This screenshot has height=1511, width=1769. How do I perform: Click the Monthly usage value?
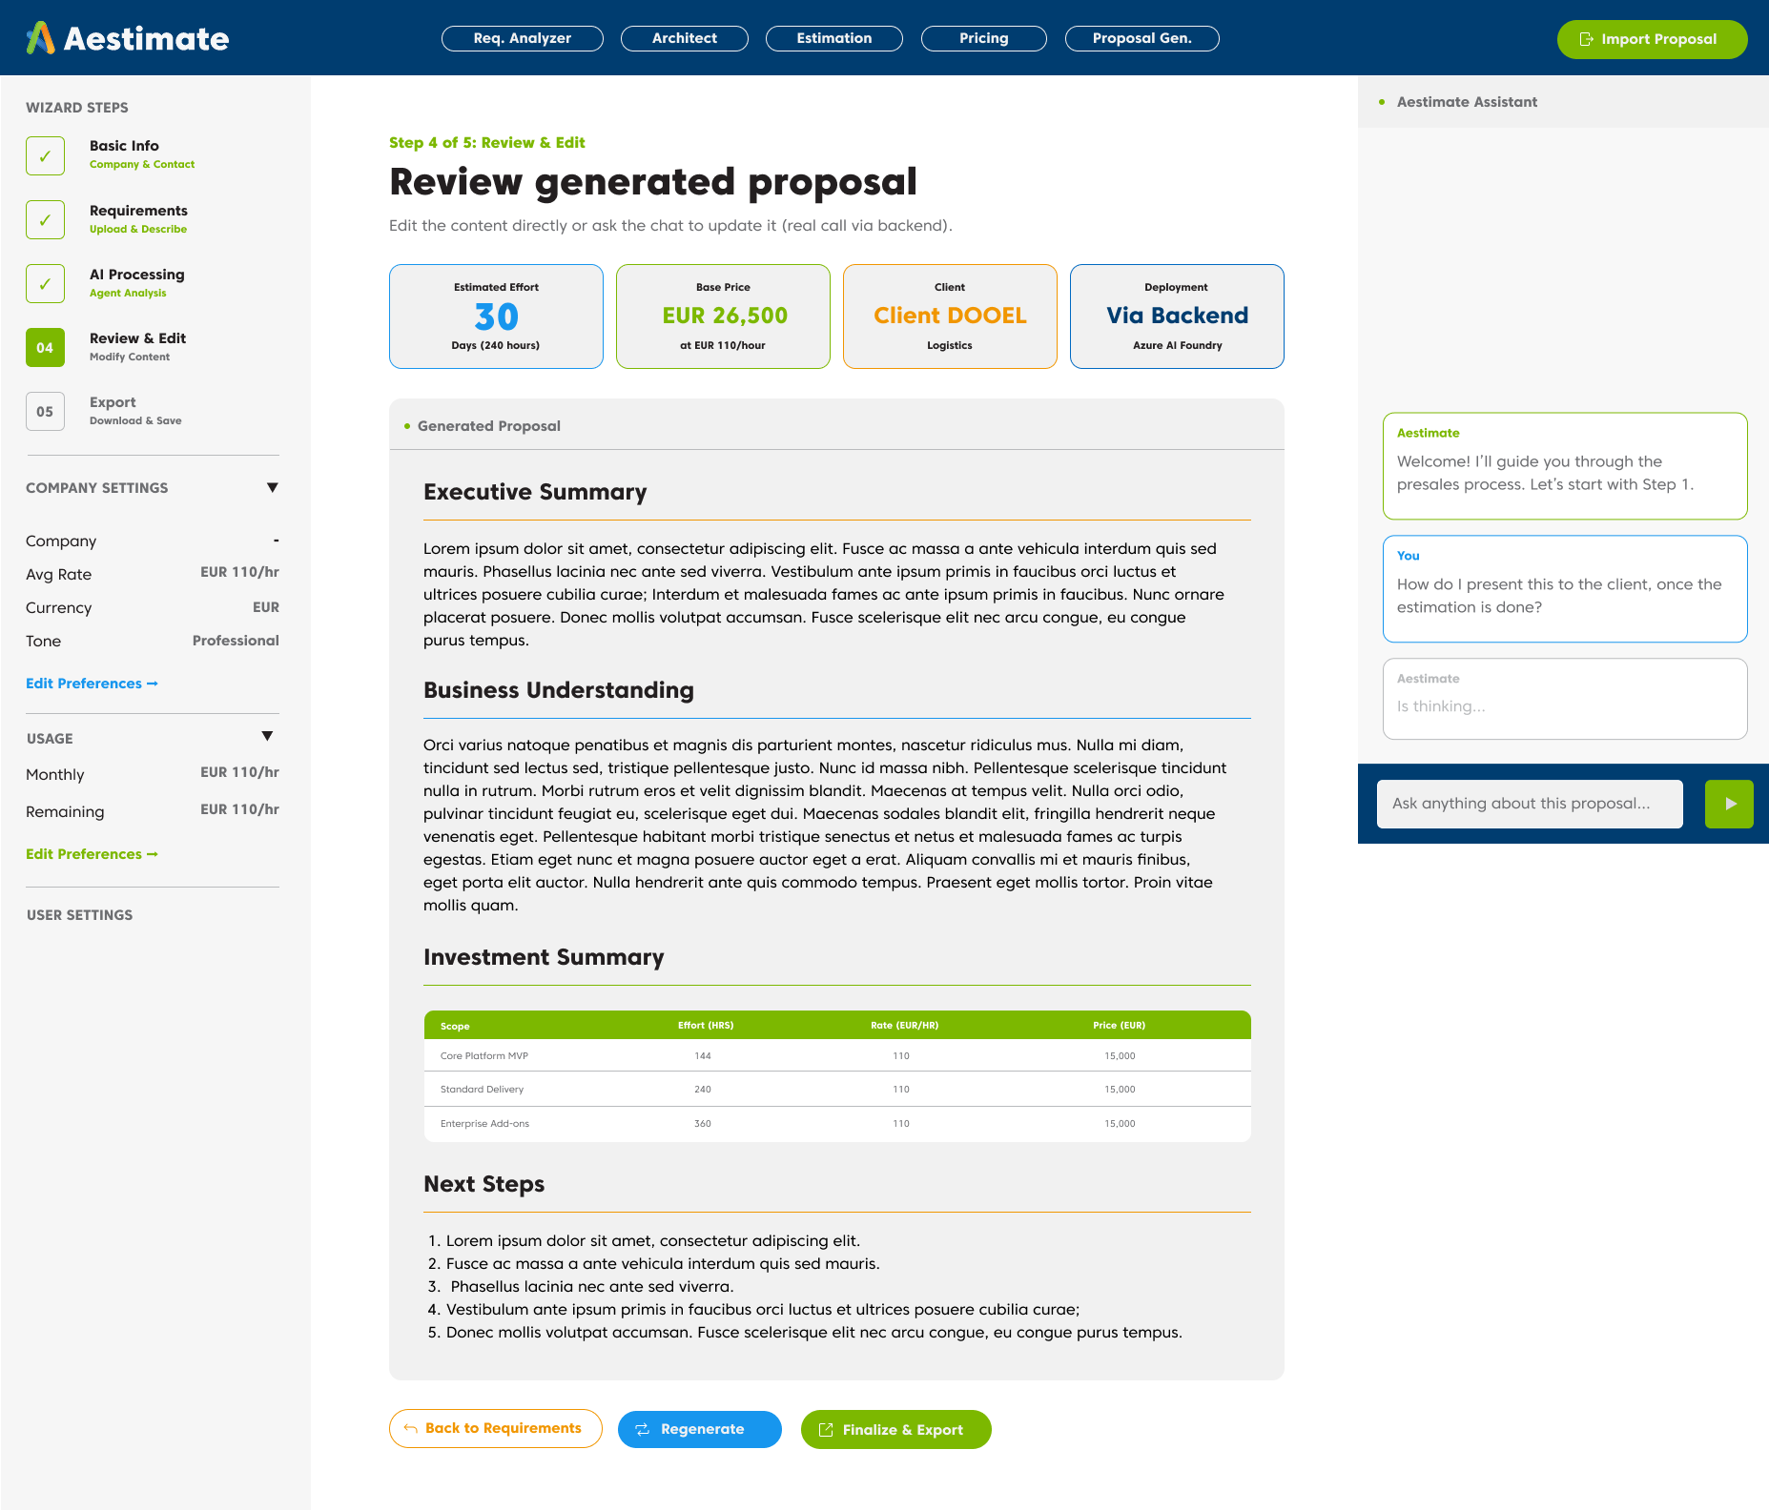239,772
